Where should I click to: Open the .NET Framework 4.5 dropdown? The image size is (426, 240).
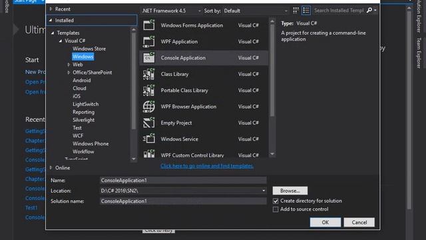(x=171, y=11)
